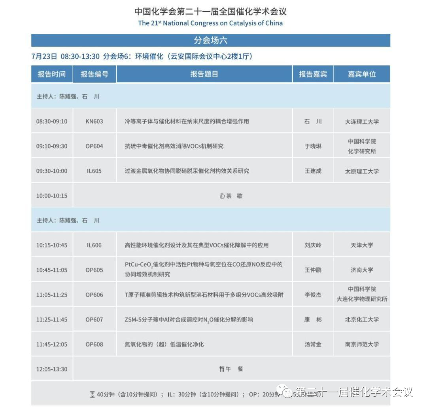
Task: Select the time cell 10:45-11:05
Action: 52,270
